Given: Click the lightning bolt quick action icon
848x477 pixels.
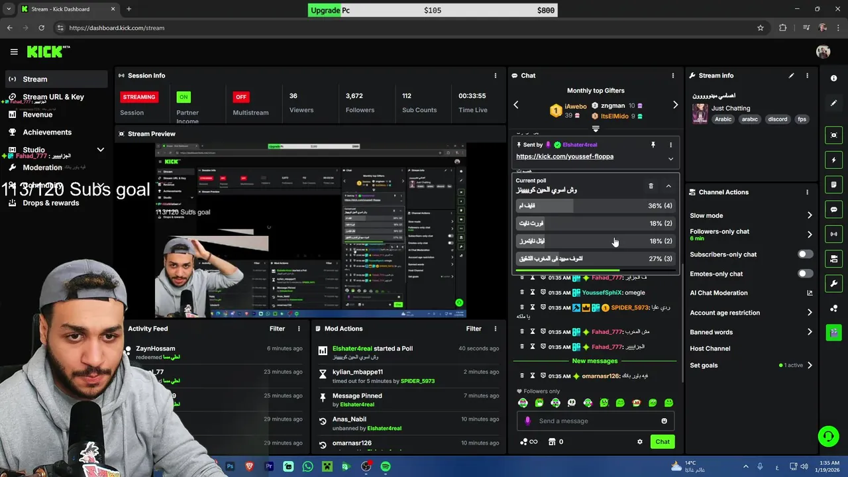Looking at the screenshot, I should click(833, 160).
